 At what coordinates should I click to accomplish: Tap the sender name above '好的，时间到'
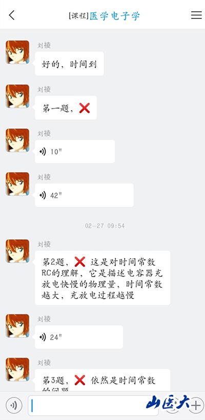tap(44, 45)
